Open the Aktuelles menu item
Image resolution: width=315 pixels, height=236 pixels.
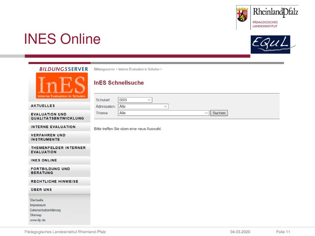point(59,106)
